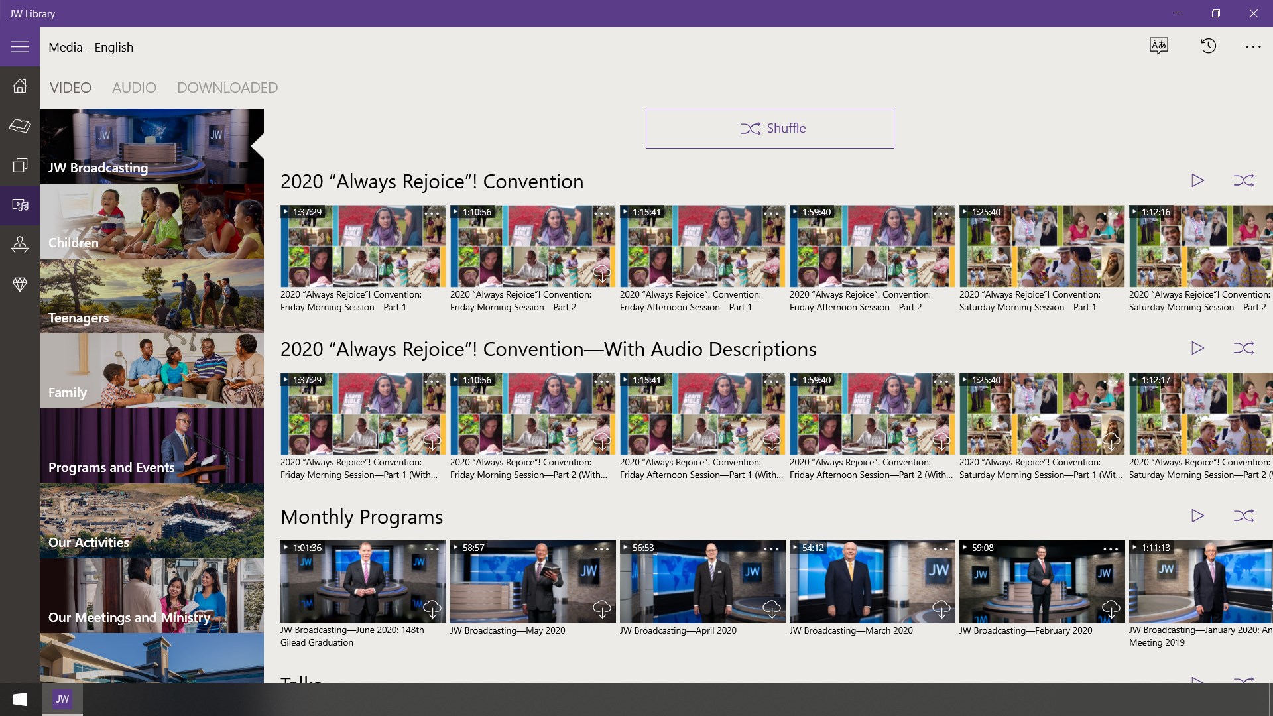
Task: Open options for Friday Morning Session—Part 1
Action: pyautogui.click(x=432, y=213)
